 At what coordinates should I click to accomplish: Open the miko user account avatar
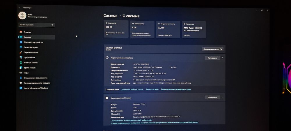(x=22, y=15)
